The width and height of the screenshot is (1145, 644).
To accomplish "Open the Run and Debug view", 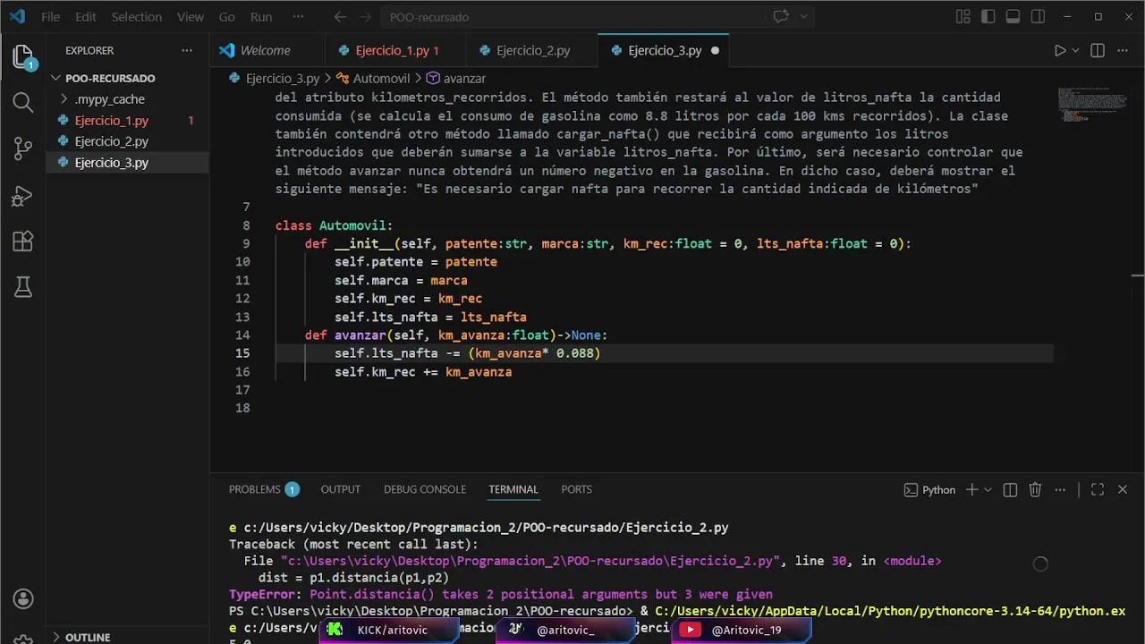I will 23,195.
